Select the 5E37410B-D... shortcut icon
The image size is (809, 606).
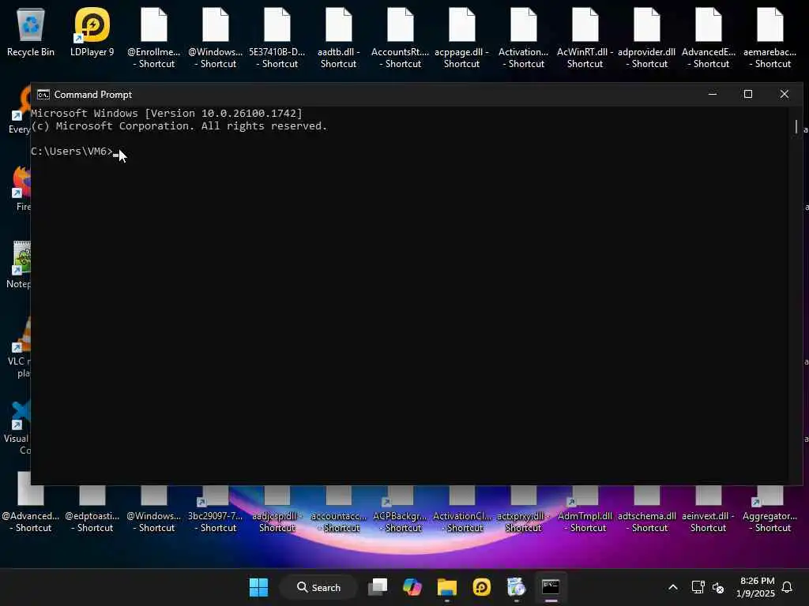277,38
